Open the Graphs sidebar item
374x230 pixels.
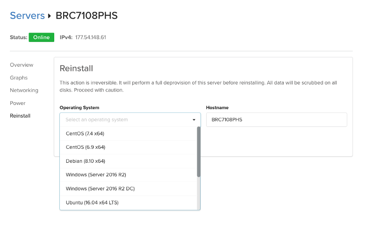click(19, 77)
